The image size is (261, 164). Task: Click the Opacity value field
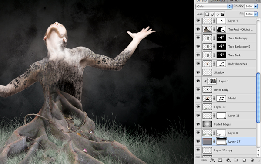[x=249, y=7]
